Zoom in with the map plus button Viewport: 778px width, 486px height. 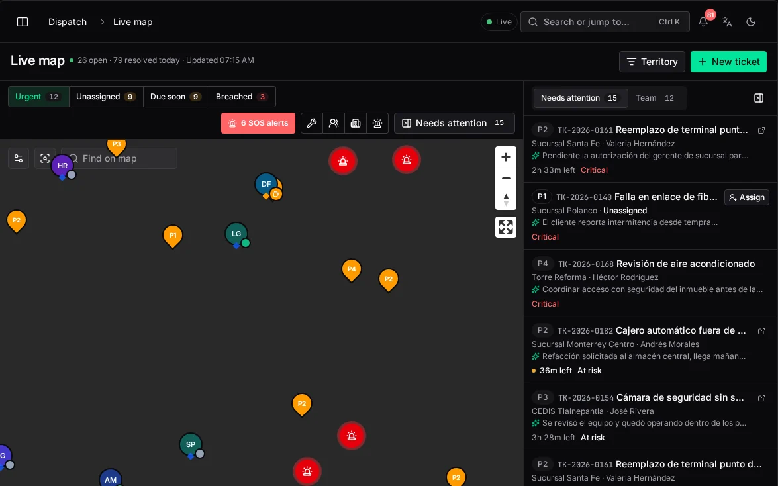[506, 158]
